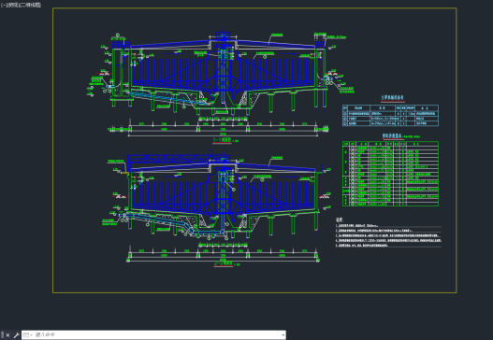Select the yellow drawing frame border

click(254, 8)
